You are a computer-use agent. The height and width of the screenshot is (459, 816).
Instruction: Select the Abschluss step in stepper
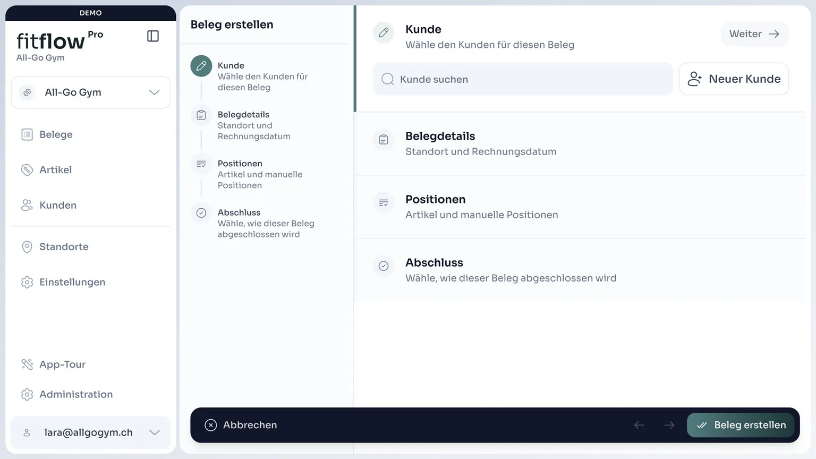263,223
